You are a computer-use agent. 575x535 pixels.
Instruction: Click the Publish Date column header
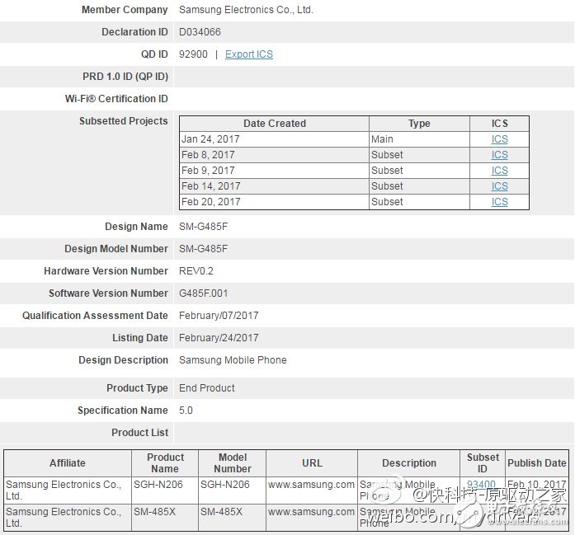536,463
